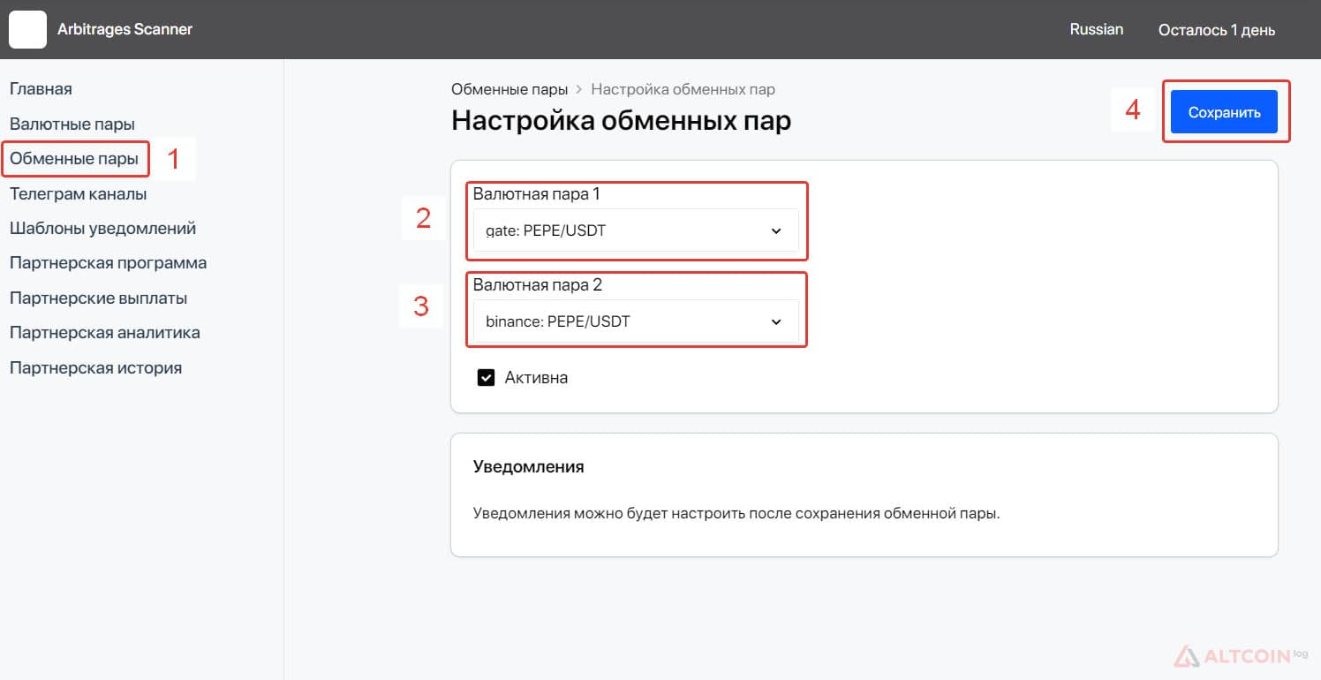Click the Уведомления section heading
Viewport: 1321px width, 680px height.
click(528, 466)
